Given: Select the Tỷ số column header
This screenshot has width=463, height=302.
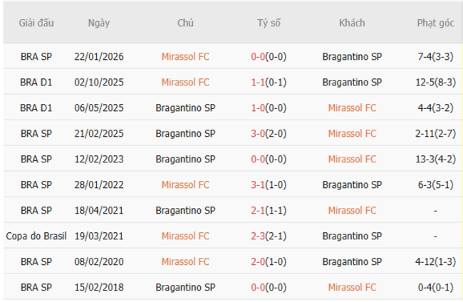Looking at the screenshot, I should pos(269,23).
